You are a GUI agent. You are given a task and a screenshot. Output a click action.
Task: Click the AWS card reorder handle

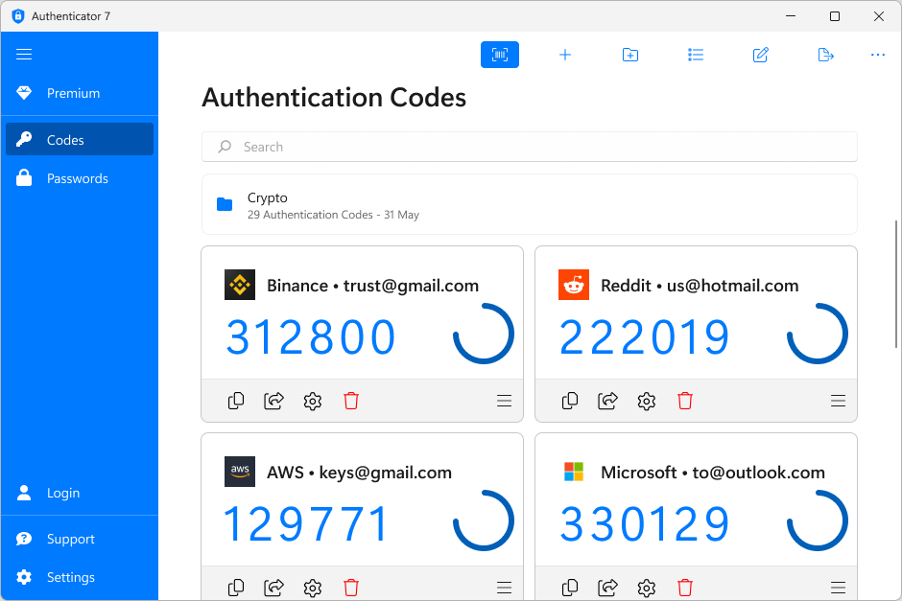[505, 588]
